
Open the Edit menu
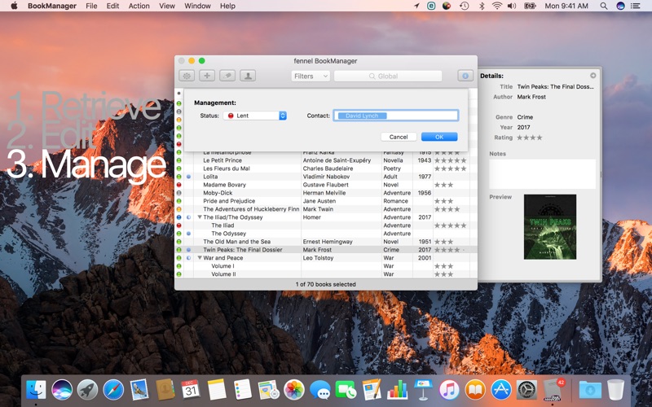[x=112, y=6]
